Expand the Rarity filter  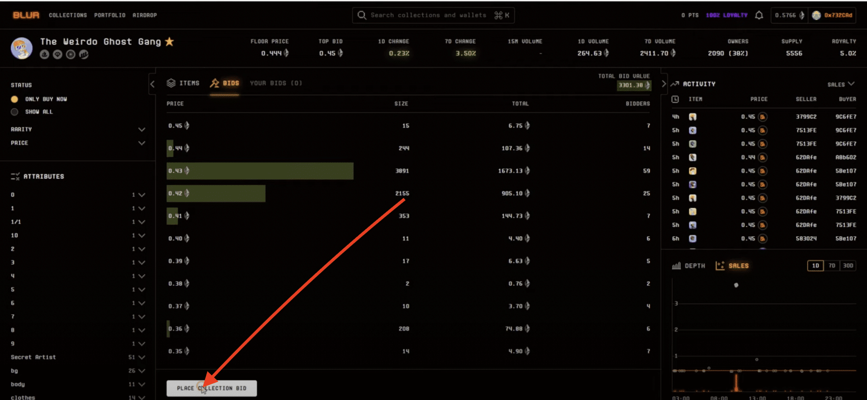pos(141,129)
